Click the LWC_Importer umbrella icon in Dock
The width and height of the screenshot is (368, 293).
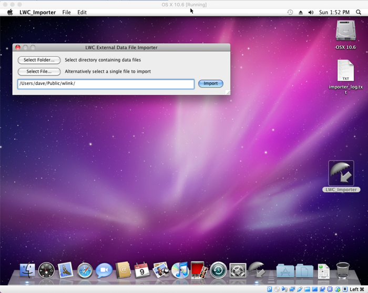[x=257, y=270]
